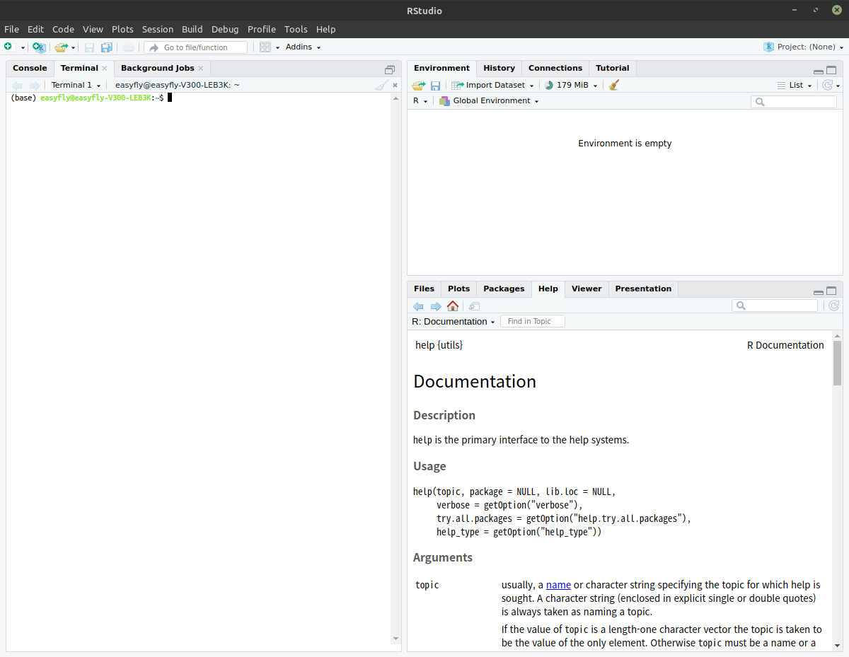Click the Help back arrow icon
This screenshot has height=657, width=849.
pos(418,306)
